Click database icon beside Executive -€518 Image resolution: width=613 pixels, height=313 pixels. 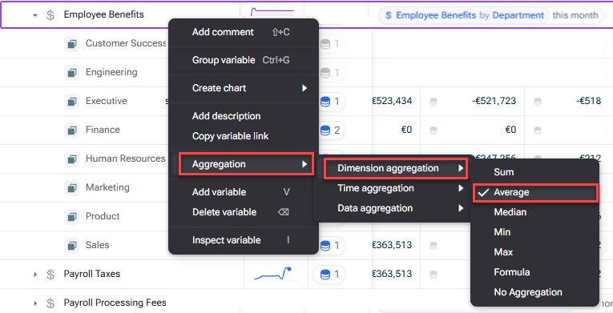point(538,102)
